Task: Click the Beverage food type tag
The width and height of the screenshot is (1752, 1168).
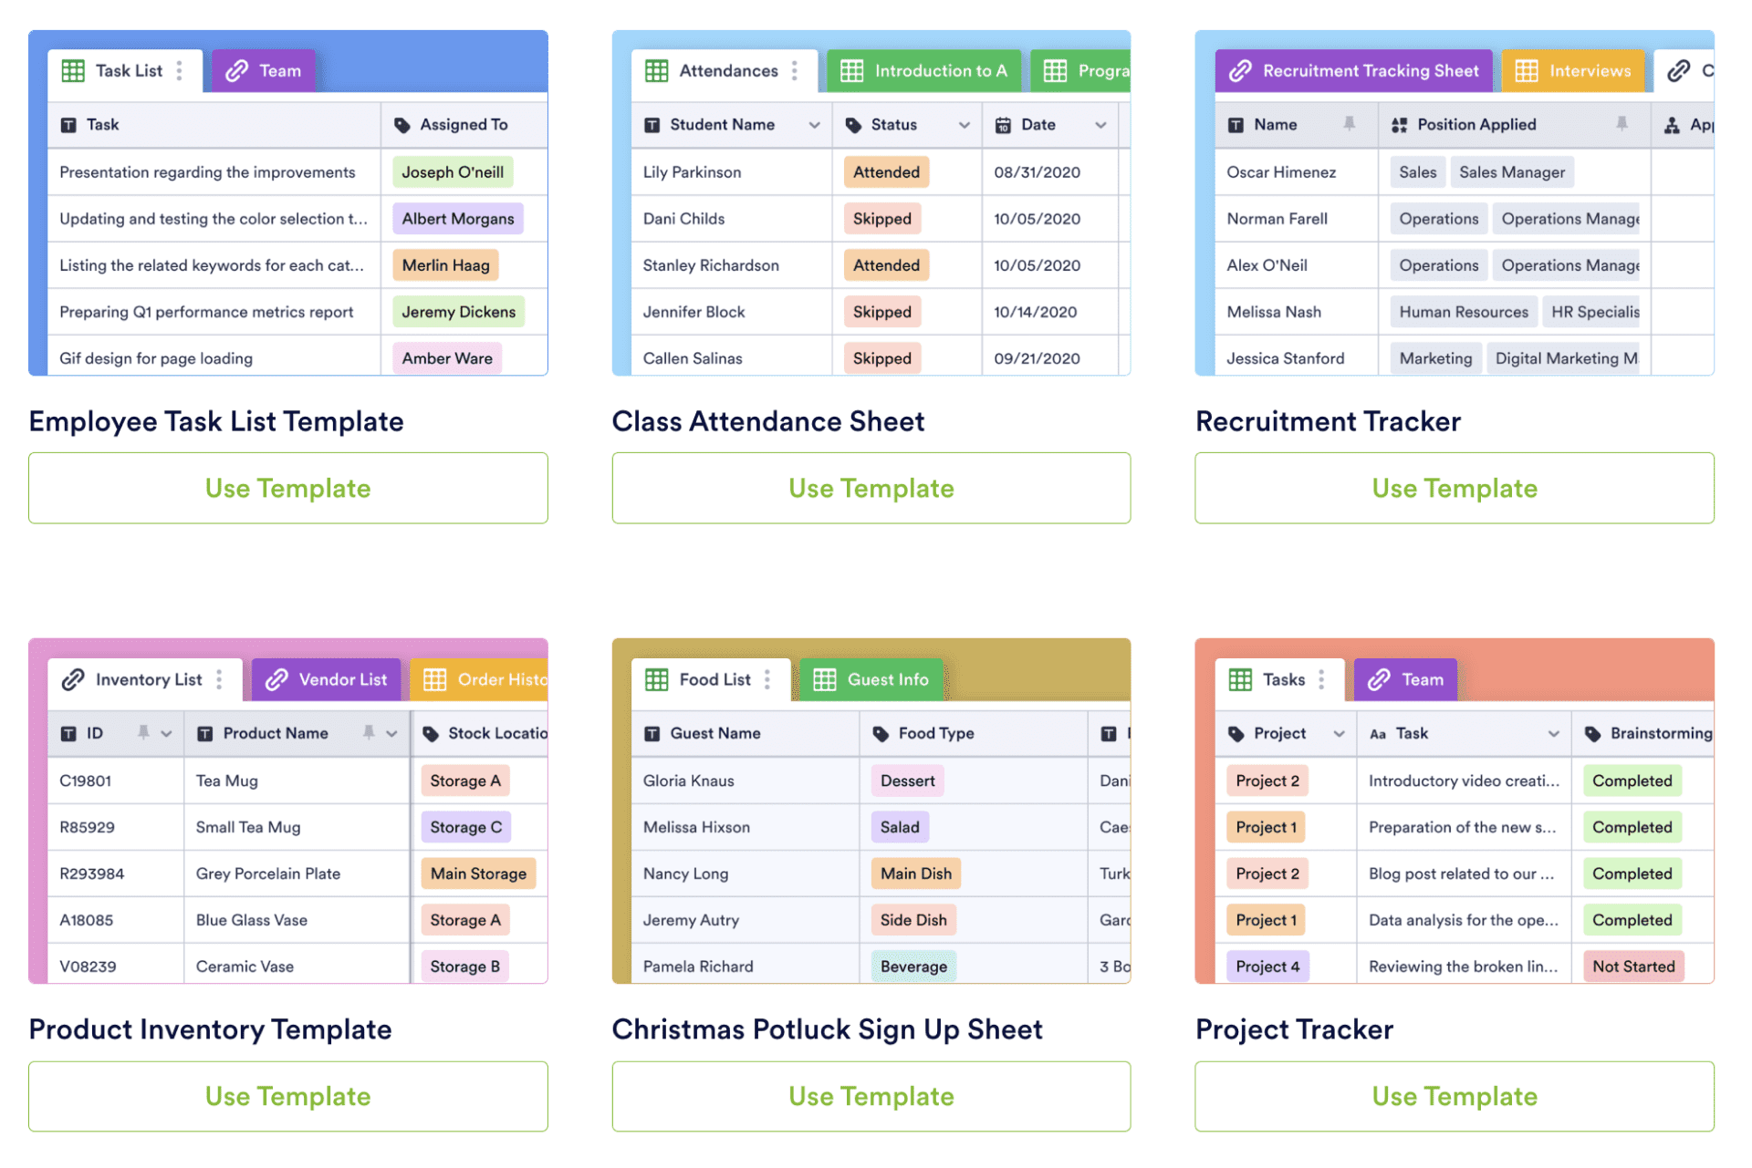Action: [913, 966]
